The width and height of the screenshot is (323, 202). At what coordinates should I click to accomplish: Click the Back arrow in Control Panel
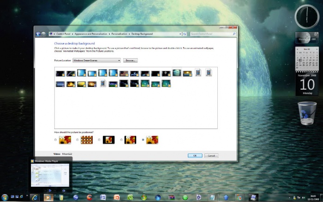(38, 34)
